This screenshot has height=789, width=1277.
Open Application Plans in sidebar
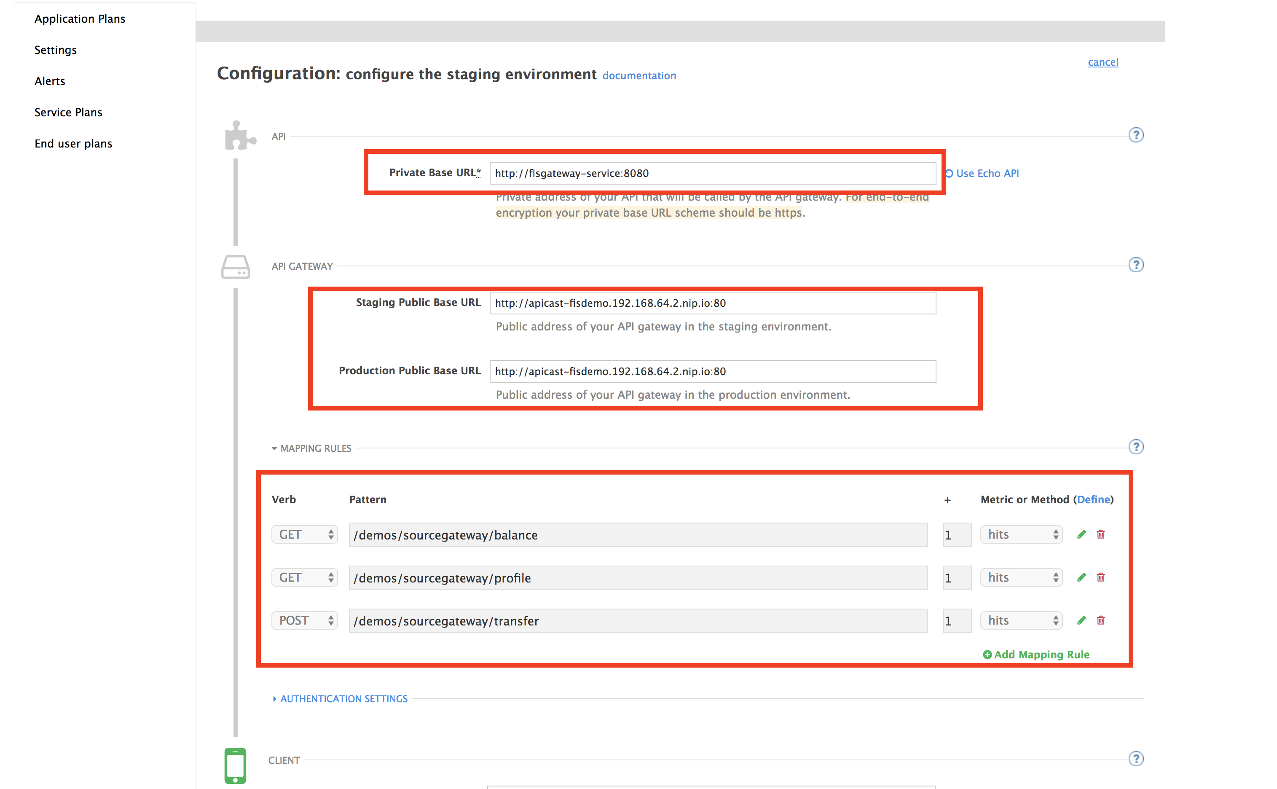(80, 19)
